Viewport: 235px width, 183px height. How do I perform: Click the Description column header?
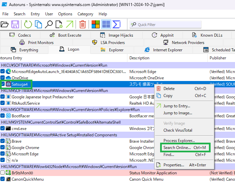[167, 58]
